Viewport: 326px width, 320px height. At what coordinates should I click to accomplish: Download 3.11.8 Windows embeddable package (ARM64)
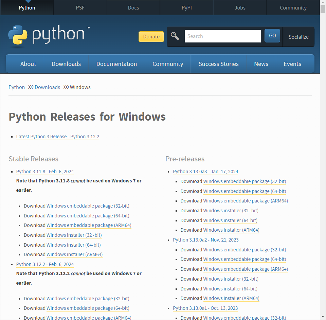89,225
